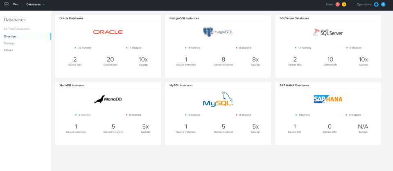393x171 pixels.
Task: Click the Oracle Databases card title
Action: click(71, 18)
